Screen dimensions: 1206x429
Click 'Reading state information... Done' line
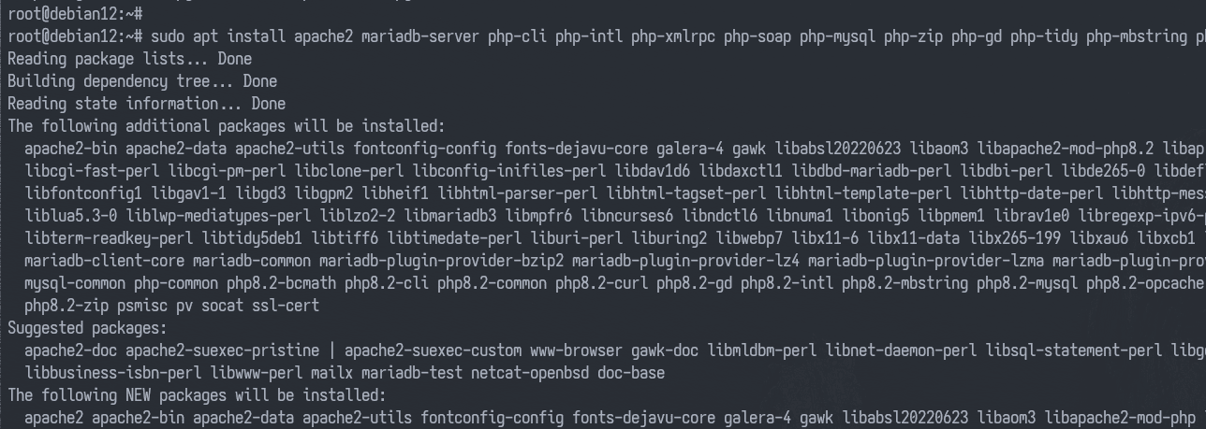146,104
